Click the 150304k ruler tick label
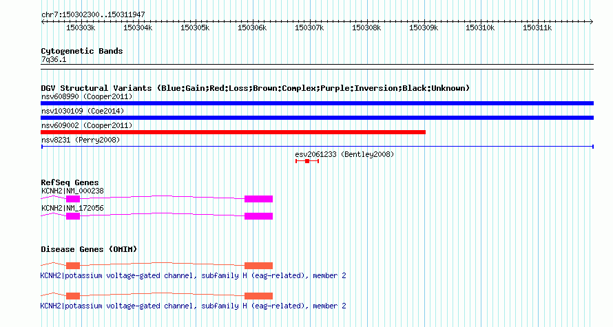The width and height of the screenshot is (613, 327). (138, 28)
